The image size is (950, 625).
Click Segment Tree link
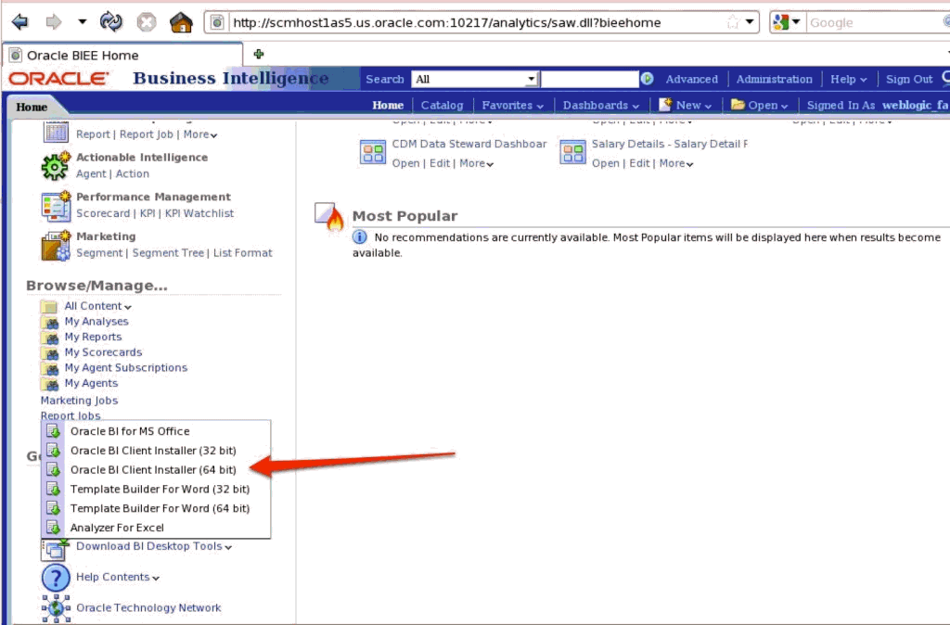click(168, 253)
